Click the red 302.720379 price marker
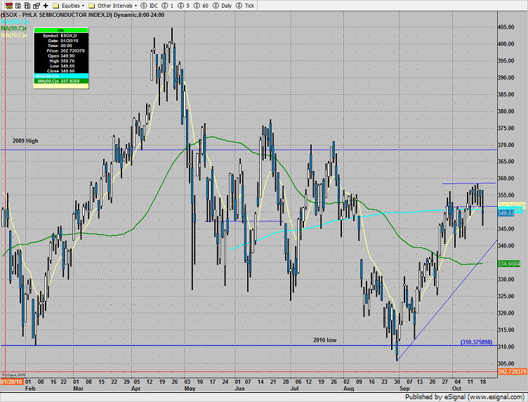The width and height of the screenshot is (528, 402). (512, 372)
